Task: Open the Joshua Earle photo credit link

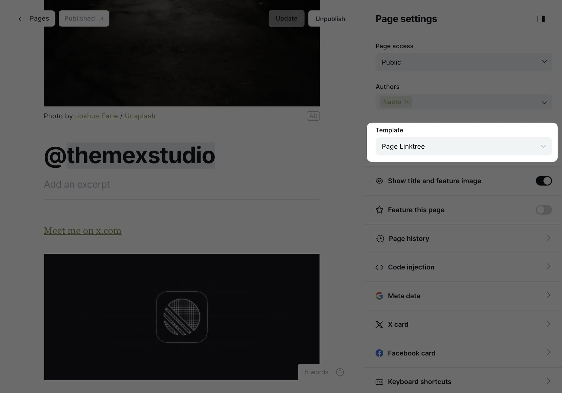Action: (96, 116)
